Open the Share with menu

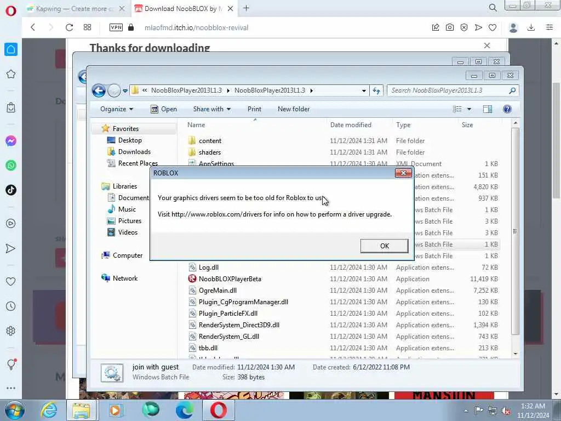(212, 109)
